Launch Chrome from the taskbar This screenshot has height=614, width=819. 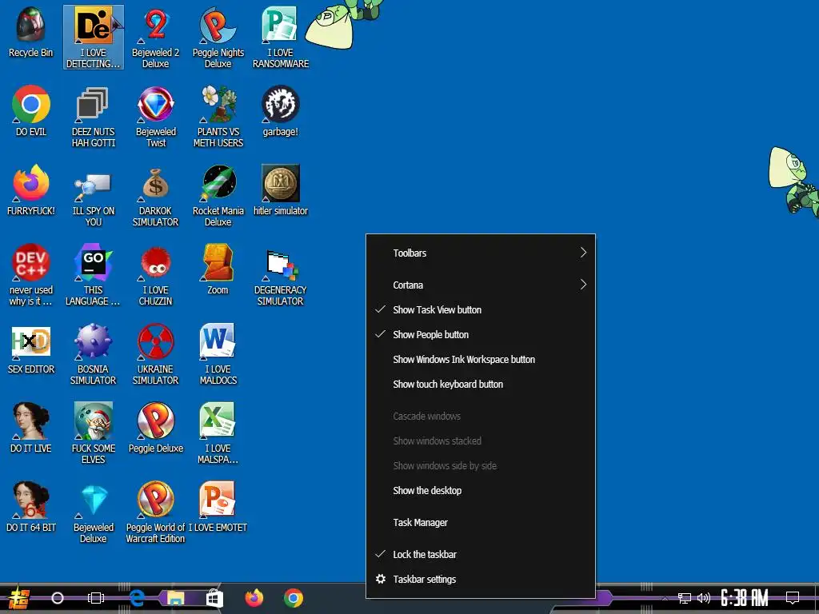click(x=294, y=598)
